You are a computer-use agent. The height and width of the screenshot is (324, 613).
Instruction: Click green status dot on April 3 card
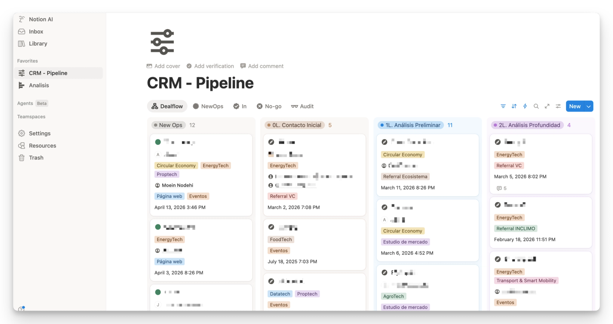pyautogui.click(x=158, y=227)
